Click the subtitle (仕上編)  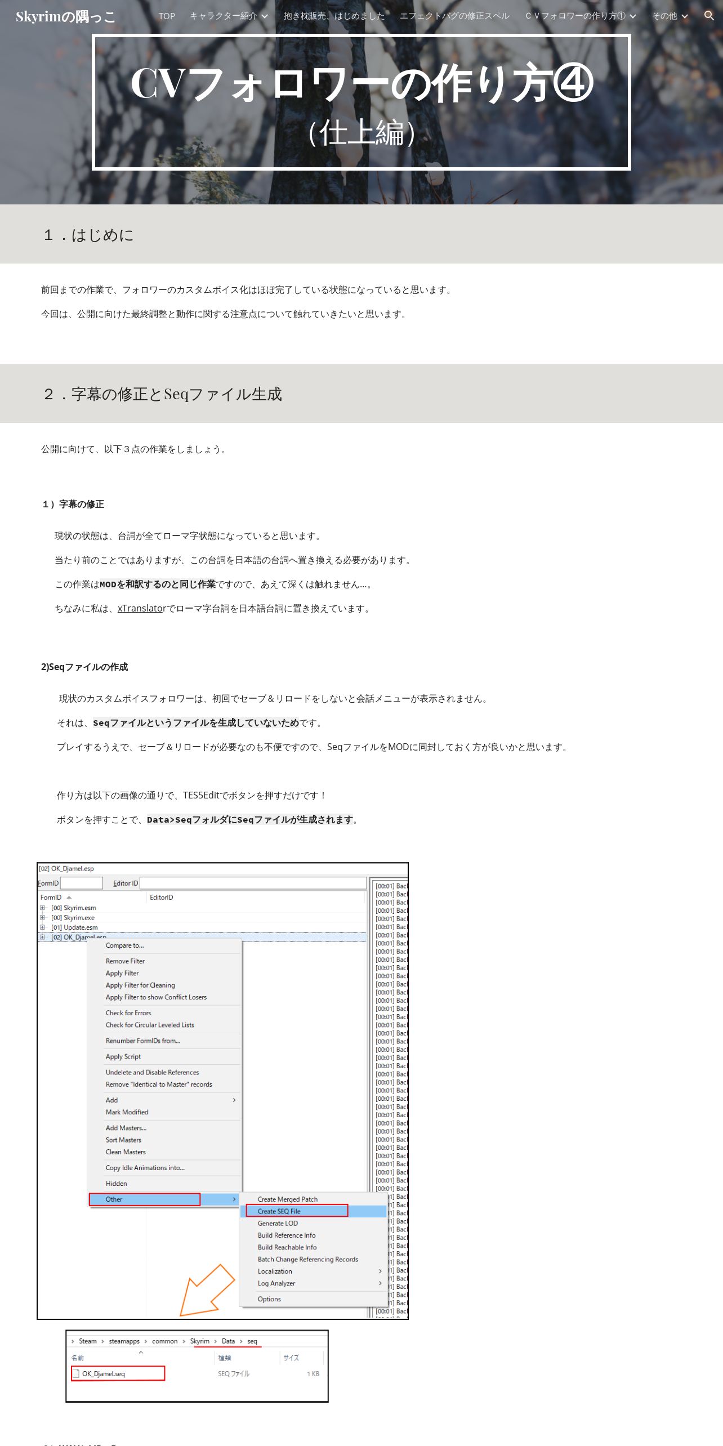[x=361, y=133]
